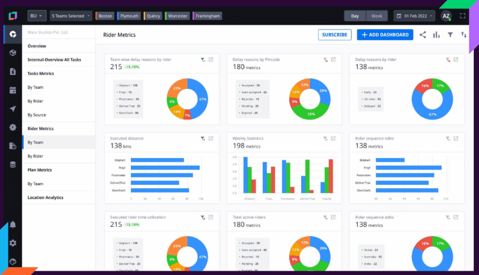Click the bar chart analytics icon in the header
This screenshot has width=479, height=275.
[436, 35]
